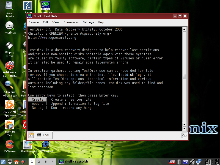
Task: Open the Bookmarks menu
Action: 71,22
